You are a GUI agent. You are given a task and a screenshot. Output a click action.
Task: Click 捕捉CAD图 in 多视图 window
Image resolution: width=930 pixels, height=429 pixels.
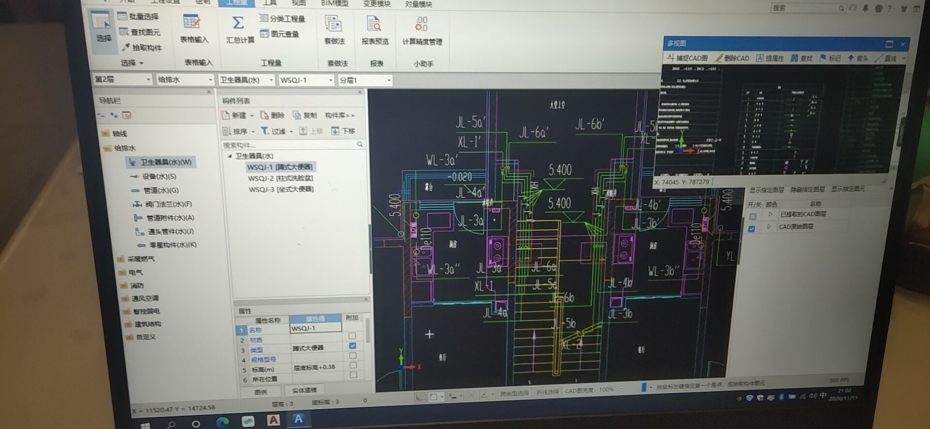[687, 58]
